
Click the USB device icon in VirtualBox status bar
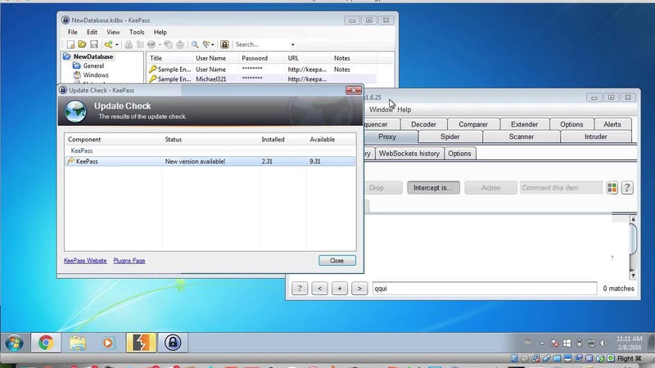pos(546,358)
